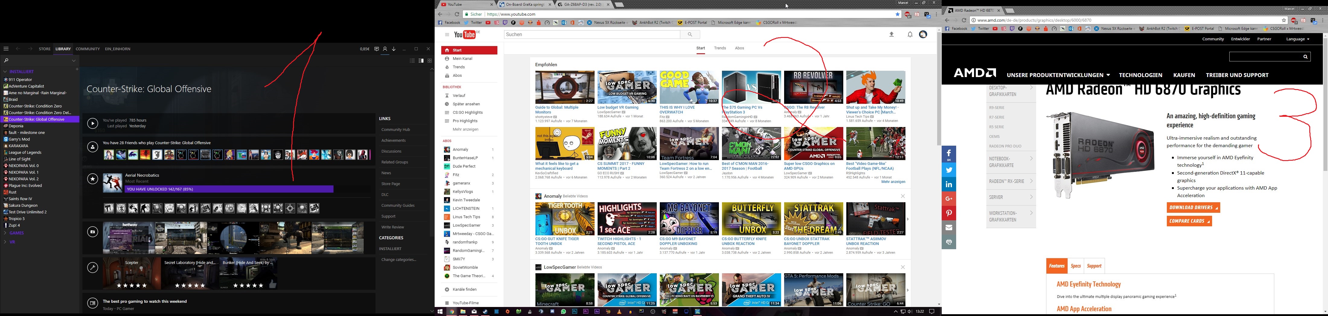Expand the VR category in Steam
The height and width of the screenshot is (316, 1328).
(5, 241)
